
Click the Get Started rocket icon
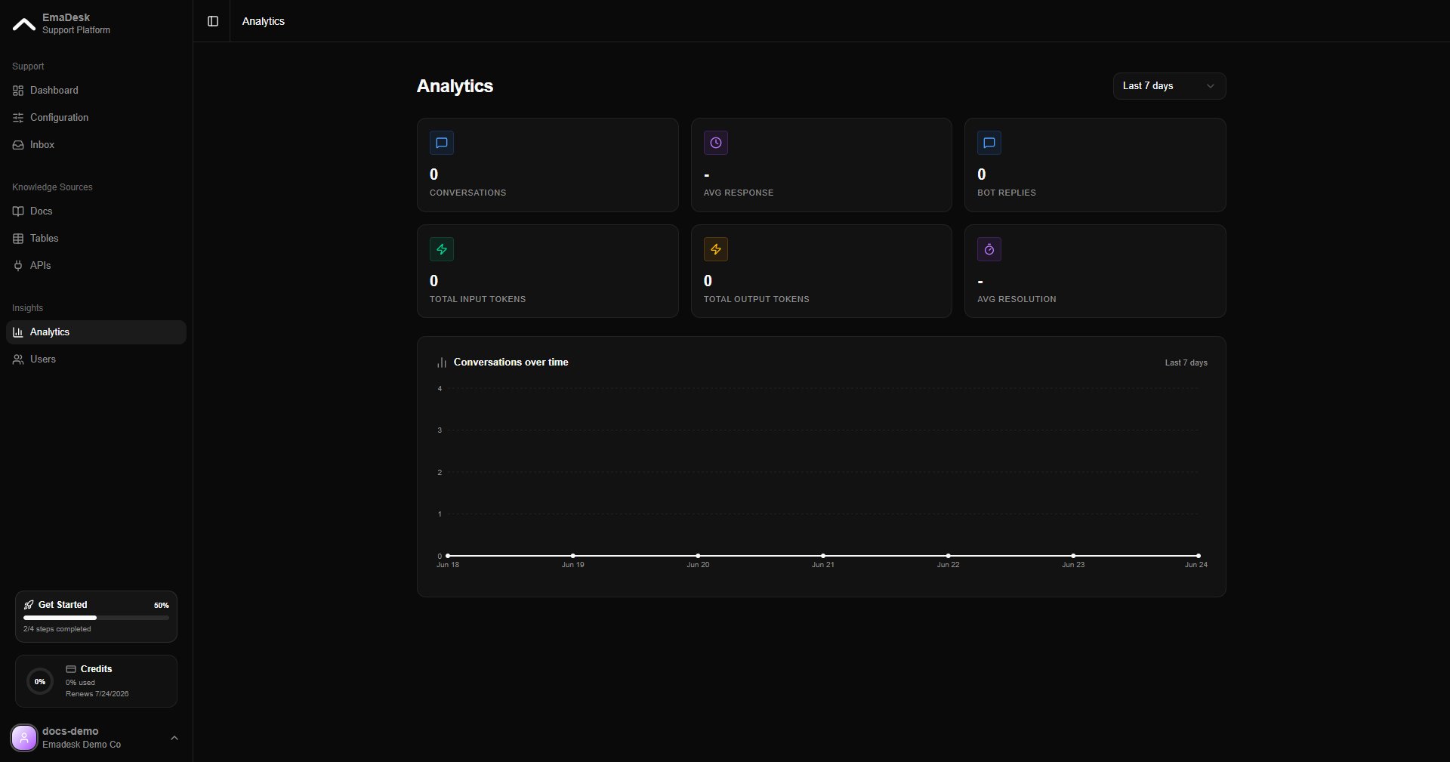[29, 605]
